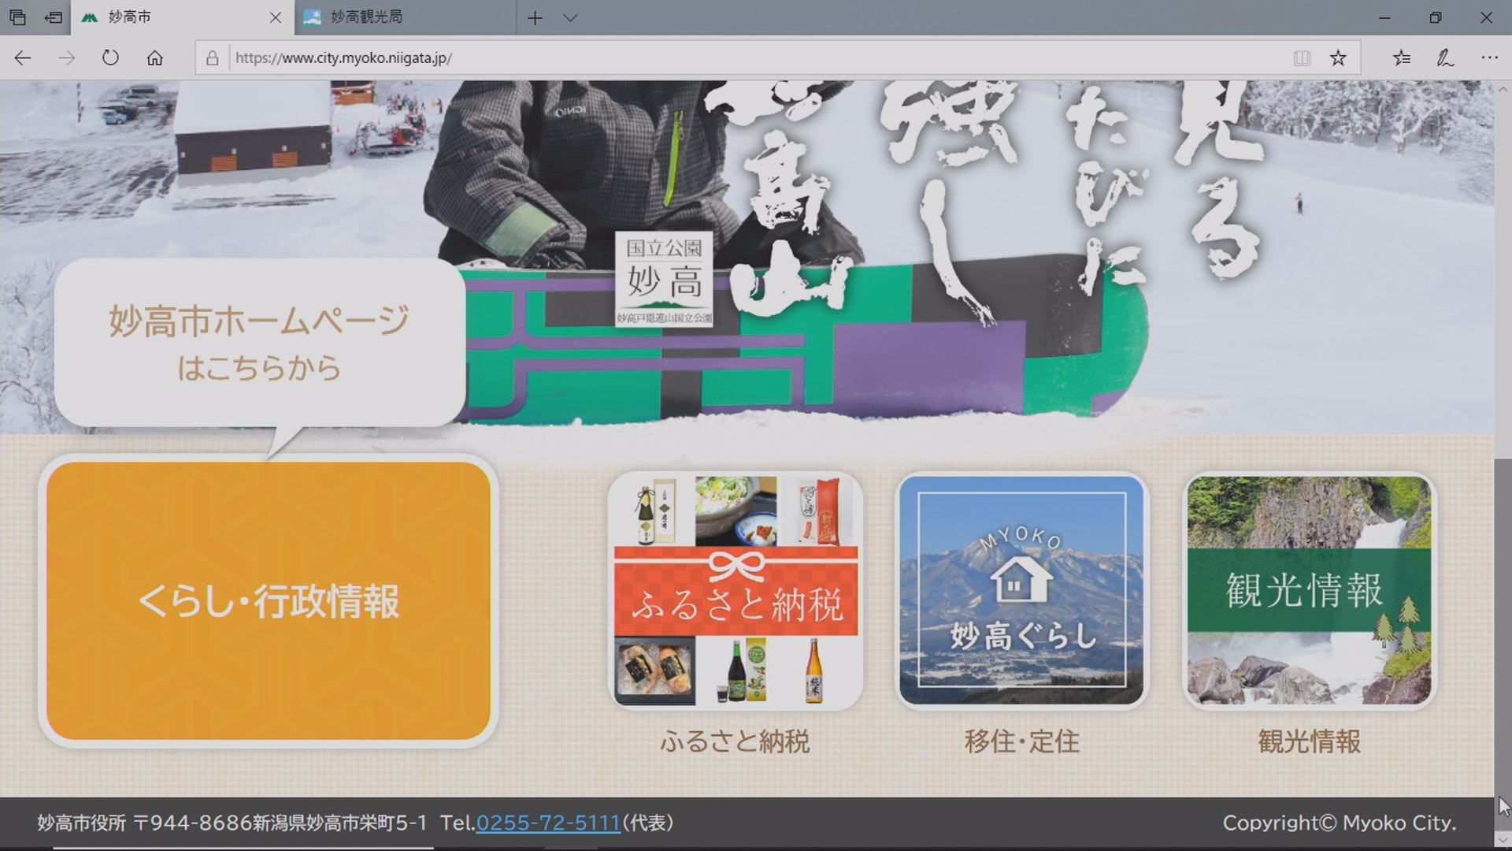Open Settings and more ellipsis menu
1512x851 pixels.
point(1489,58)
